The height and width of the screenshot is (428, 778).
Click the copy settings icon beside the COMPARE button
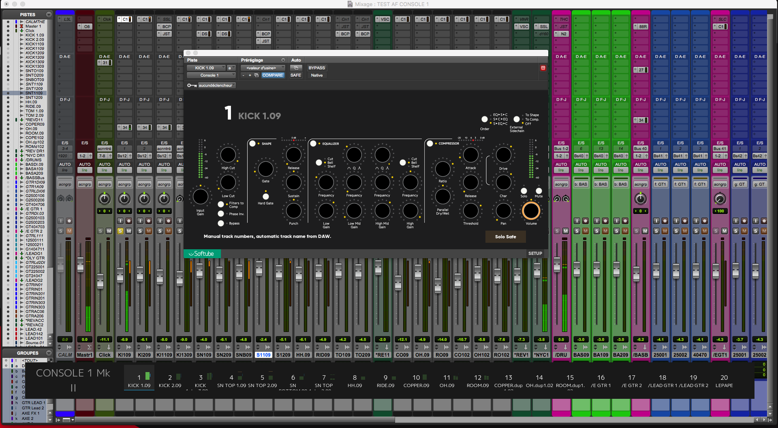click(x=256, y=75)
